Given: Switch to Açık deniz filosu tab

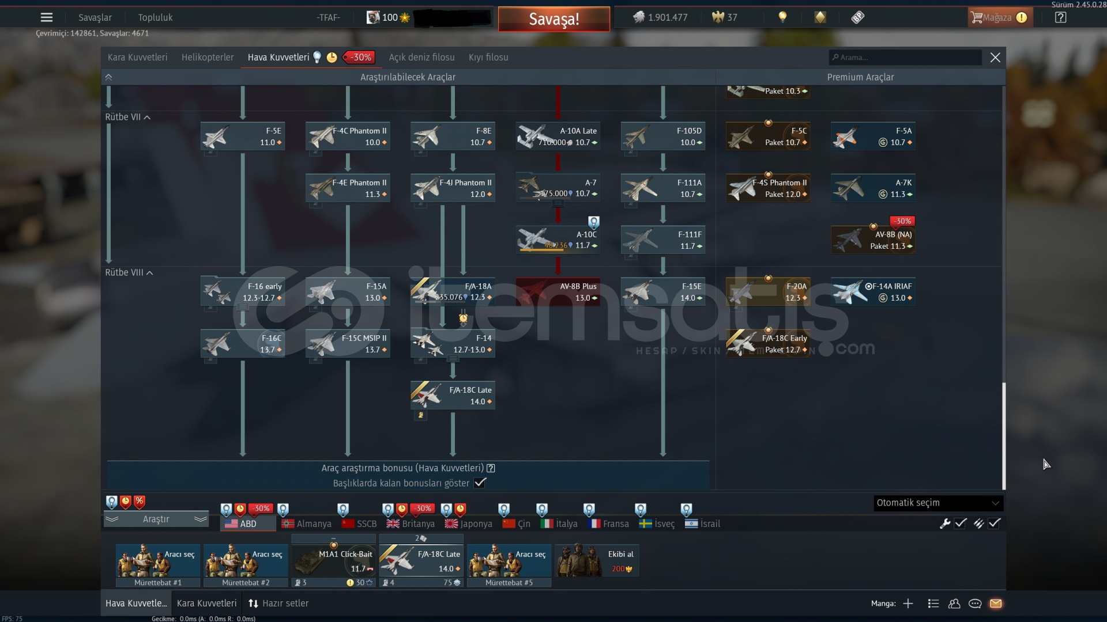Looking at the screenshot, I should point(421,57).
